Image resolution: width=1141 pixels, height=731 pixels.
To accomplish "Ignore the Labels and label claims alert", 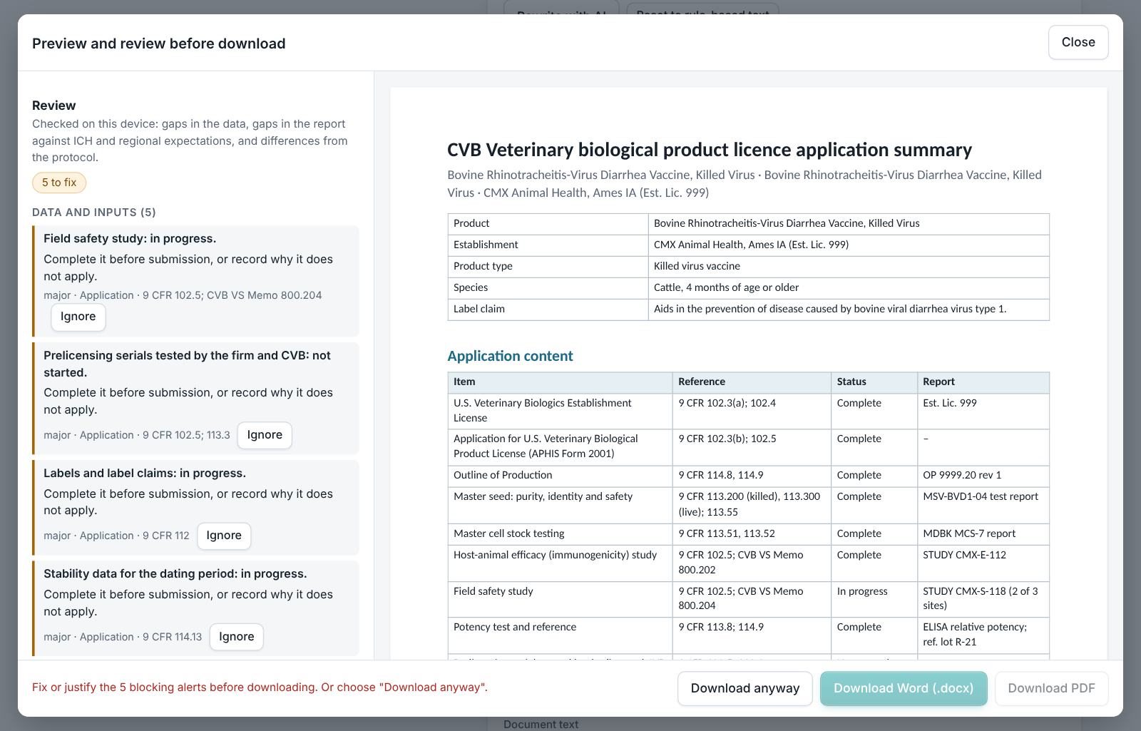I will tap(224, 536).
